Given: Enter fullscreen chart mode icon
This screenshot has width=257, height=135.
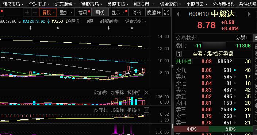Looking at the screenshot, I should tap(166, 12).
